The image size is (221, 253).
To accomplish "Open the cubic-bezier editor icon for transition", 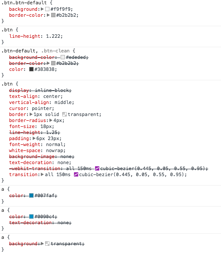I will [x=76, y=174].
